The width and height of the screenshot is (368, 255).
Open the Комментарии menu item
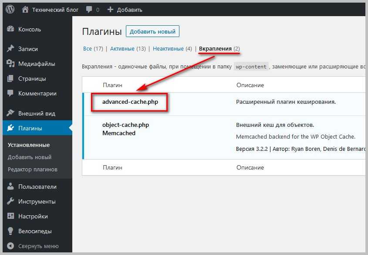[x=37, y=94]
